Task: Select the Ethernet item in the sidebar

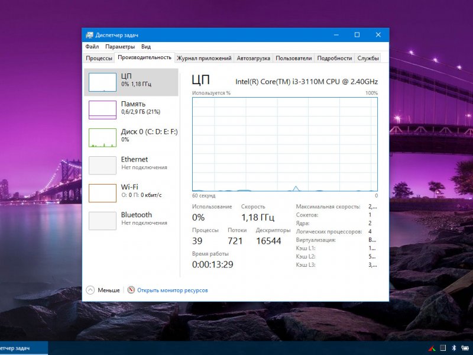Action: [x=131, y=166]
